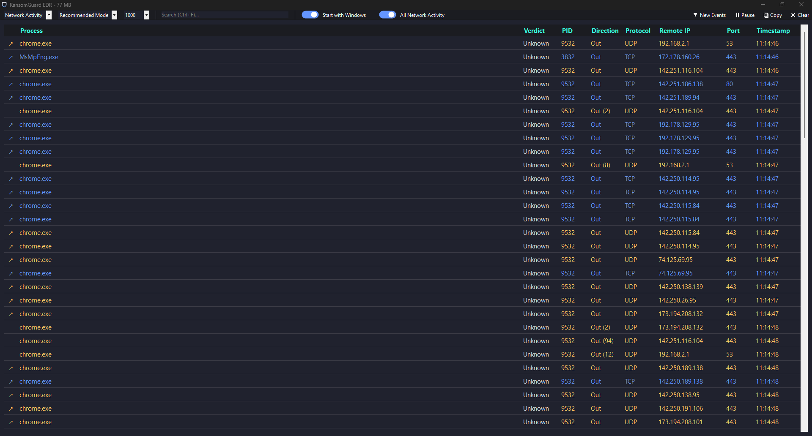Click timestamp in 173.194.208.101 row
812x436 pixels.
(x=767, y=422)
